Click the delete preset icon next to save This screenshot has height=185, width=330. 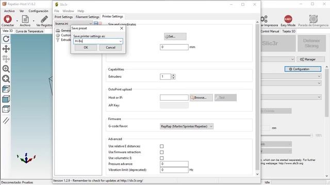coord(101,23)
